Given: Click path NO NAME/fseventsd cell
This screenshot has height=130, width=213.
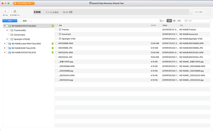Looking at the screenshot, I should 189,34.
